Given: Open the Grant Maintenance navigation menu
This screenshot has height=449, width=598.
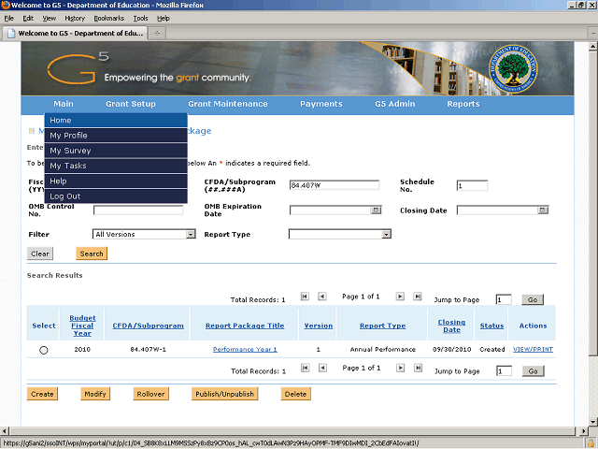Looking at the screenshot, I should pyautogui.click(x=228, y=104).
